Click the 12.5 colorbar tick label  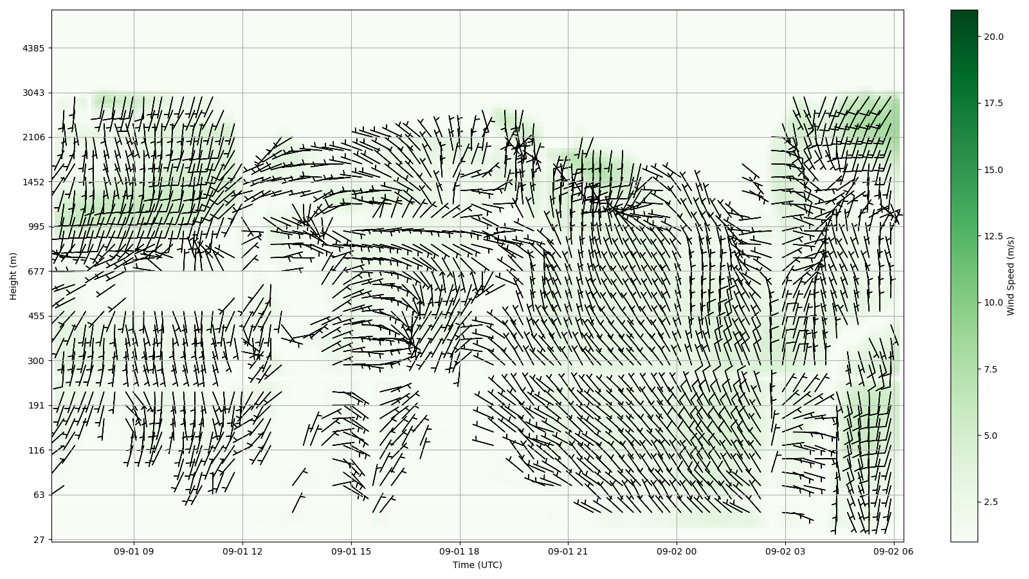coord(993,236)
